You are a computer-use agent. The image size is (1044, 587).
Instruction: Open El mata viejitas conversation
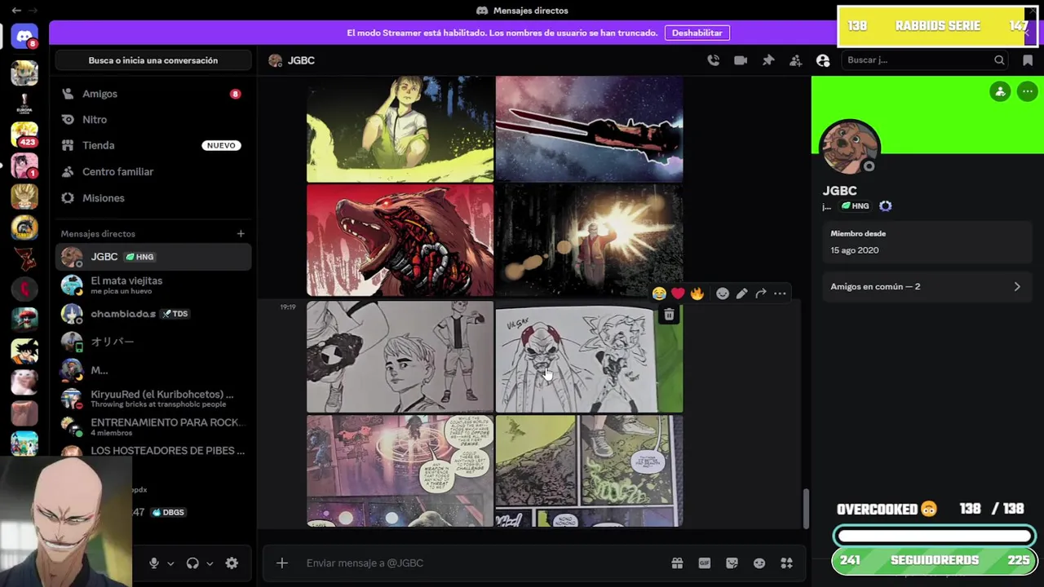click(x=153, y=285)
